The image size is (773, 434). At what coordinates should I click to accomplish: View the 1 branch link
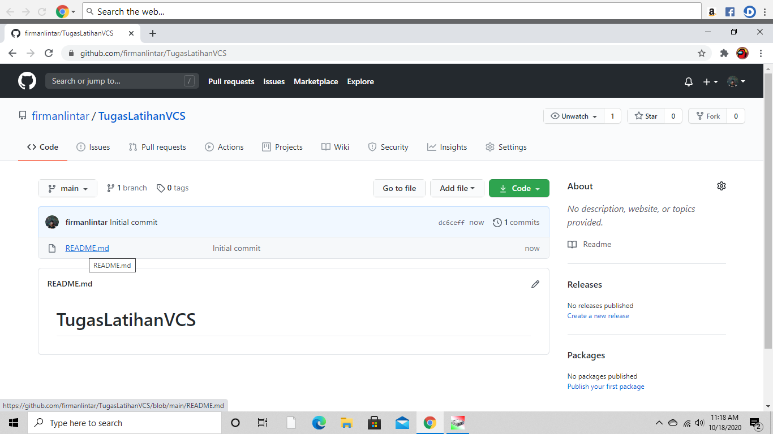[x=127, y=188]
